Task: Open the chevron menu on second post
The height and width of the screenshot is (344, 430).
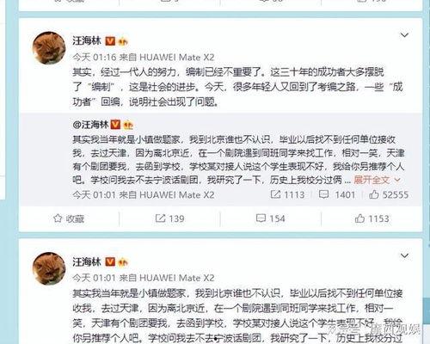Action: (x=404, y=255)
